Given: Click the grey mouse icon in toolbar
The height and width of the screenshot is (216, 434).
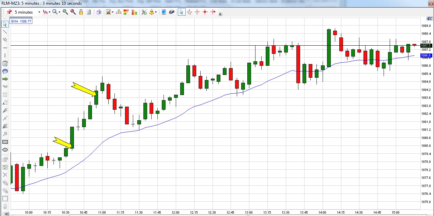Looking at the screenshot, I should [172, 12].
